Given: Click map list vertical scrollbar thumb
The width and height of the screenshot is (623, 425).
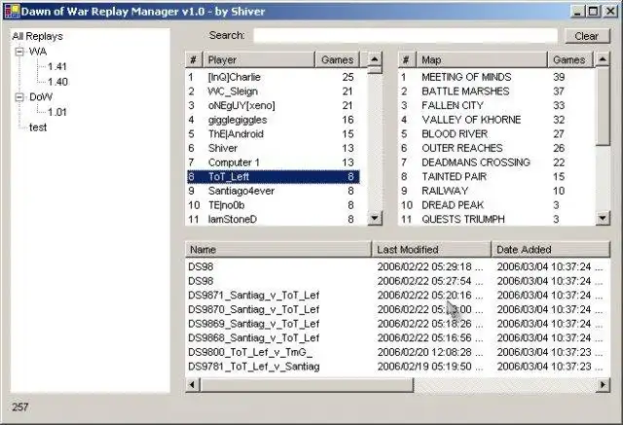Looking at the screenshot, I should [603, 106].
